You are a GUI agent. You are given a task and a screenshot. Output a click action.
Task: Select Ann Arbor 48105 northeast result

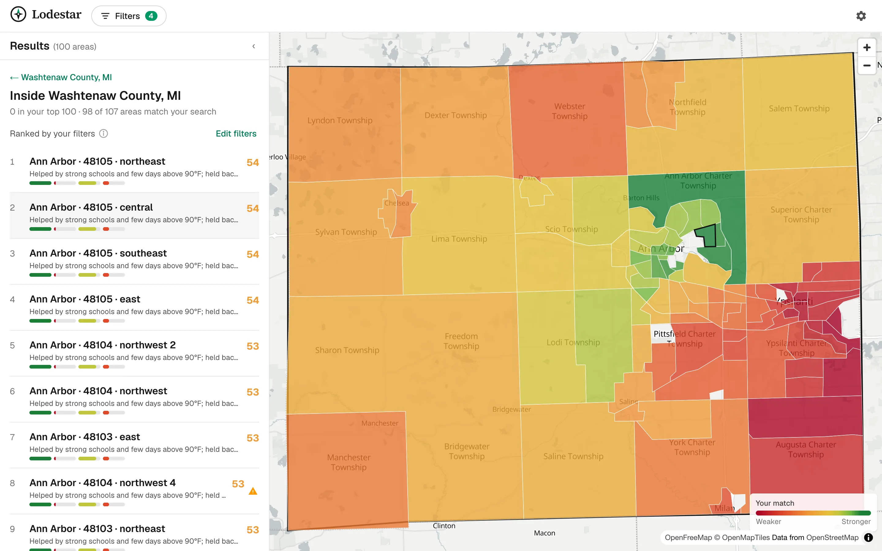coord(134,170)
